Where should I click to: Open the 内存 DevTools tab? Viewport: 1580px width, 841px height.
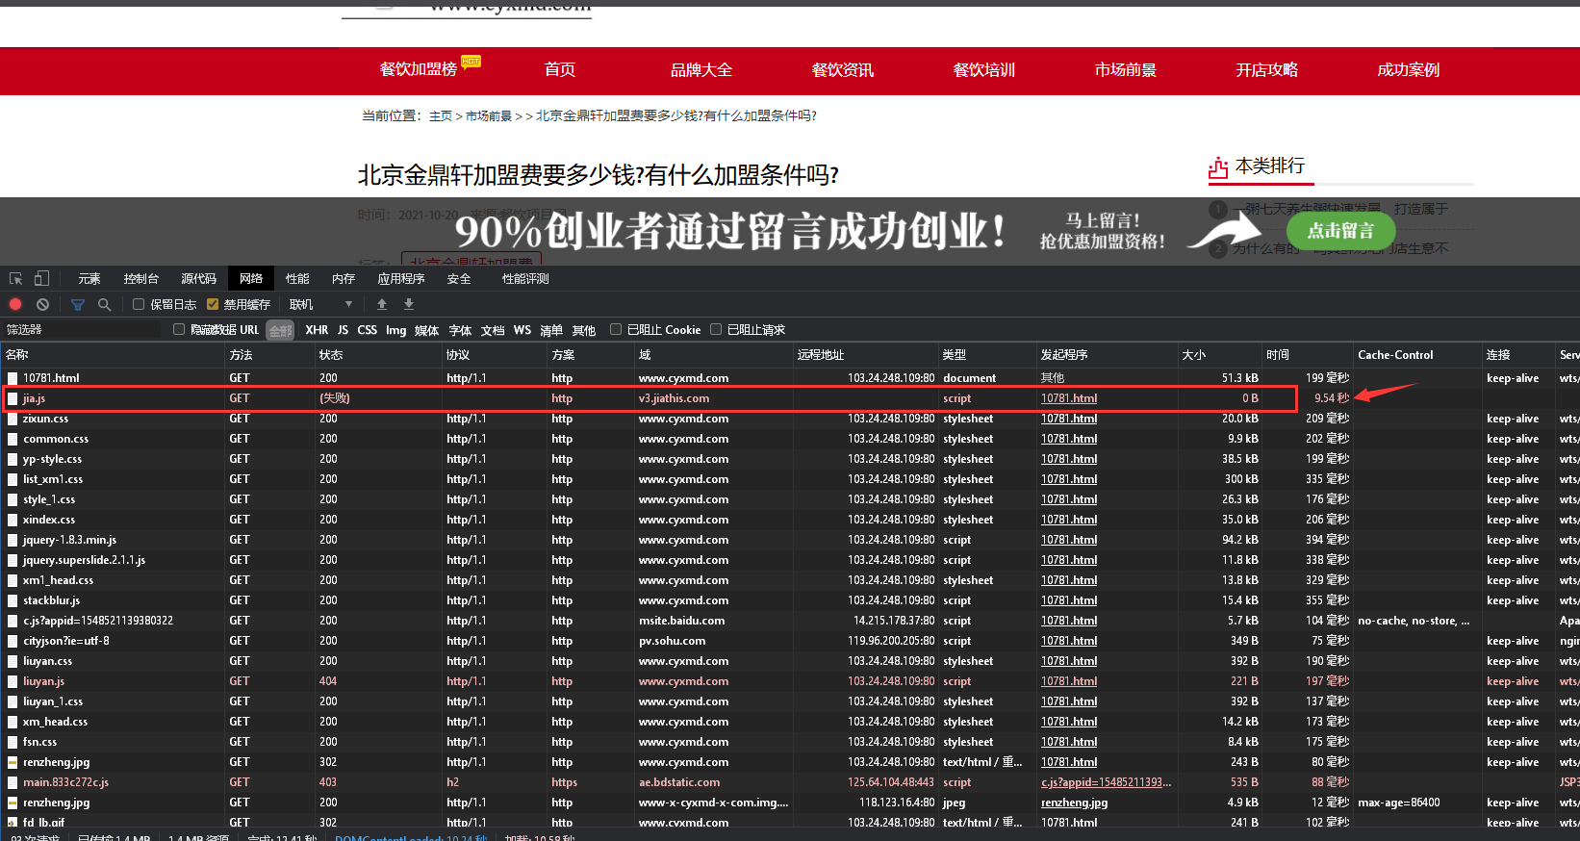[344, 279]
